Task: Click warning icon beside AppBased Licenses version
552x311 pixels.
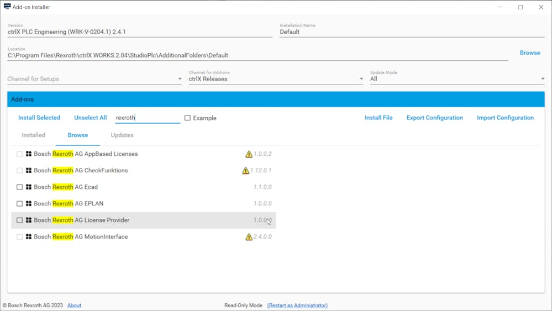Action: tap(249, 154)
